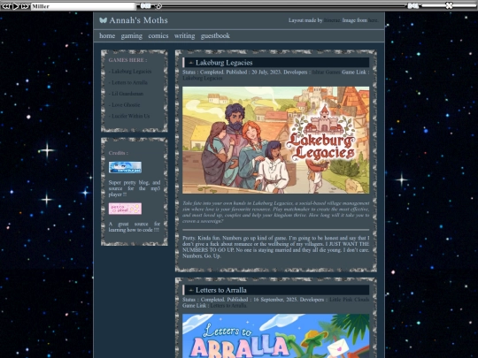Viewport: 478px width, 358px height.
Task: Jump to Letters to Arralla in games list
Action: 129,82
